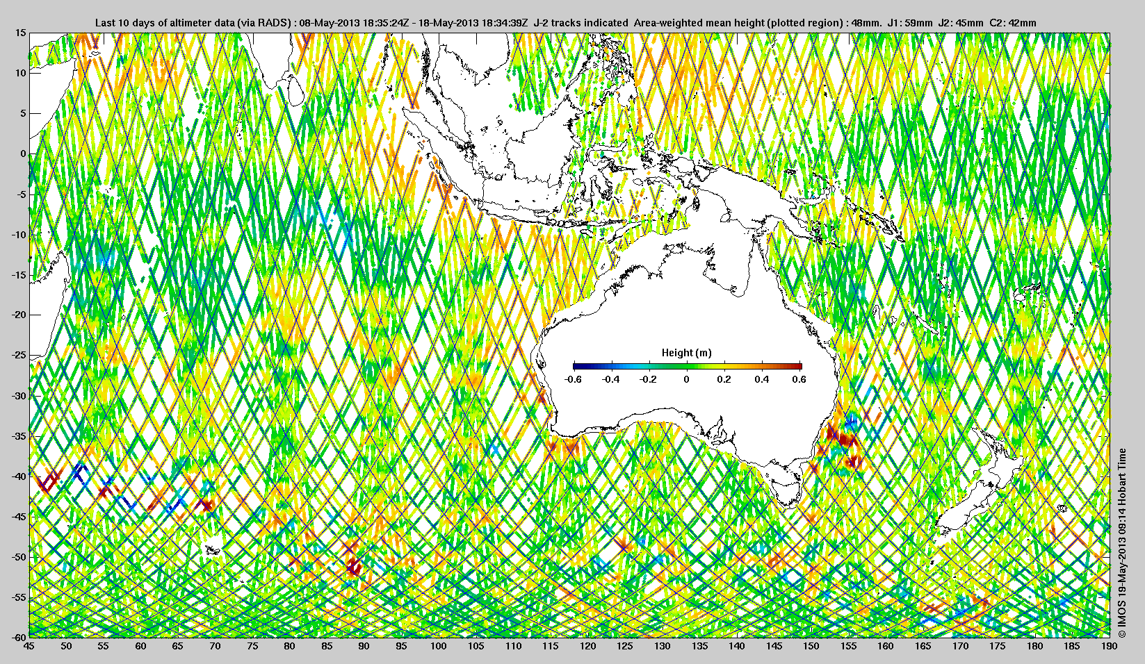Click longitude tick label '105'
The width and height of the screenshot is (1145, 664).
(476, 646)
